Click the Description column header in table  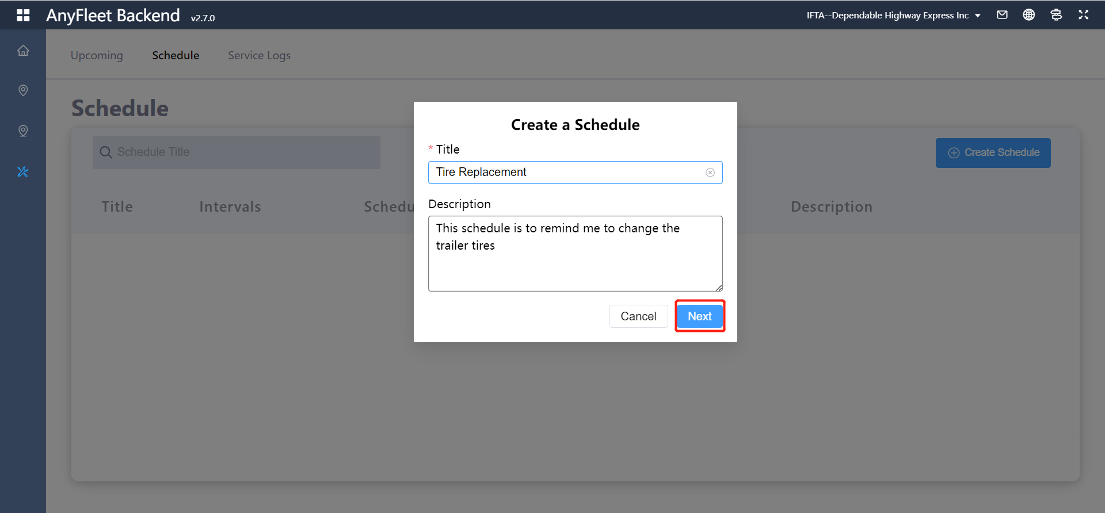(x=832, y=206)
